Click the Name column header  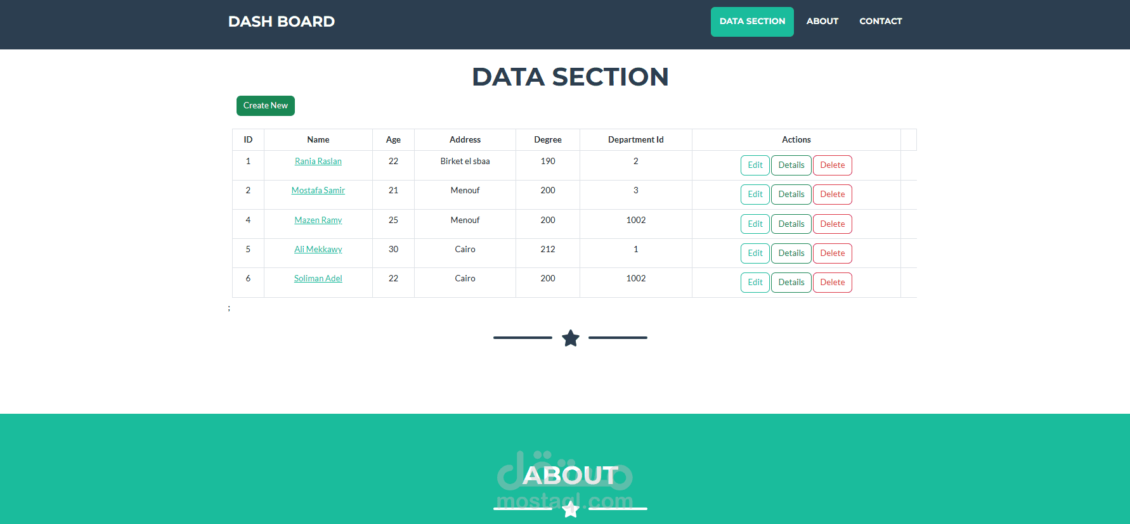(x=318, y=140)
